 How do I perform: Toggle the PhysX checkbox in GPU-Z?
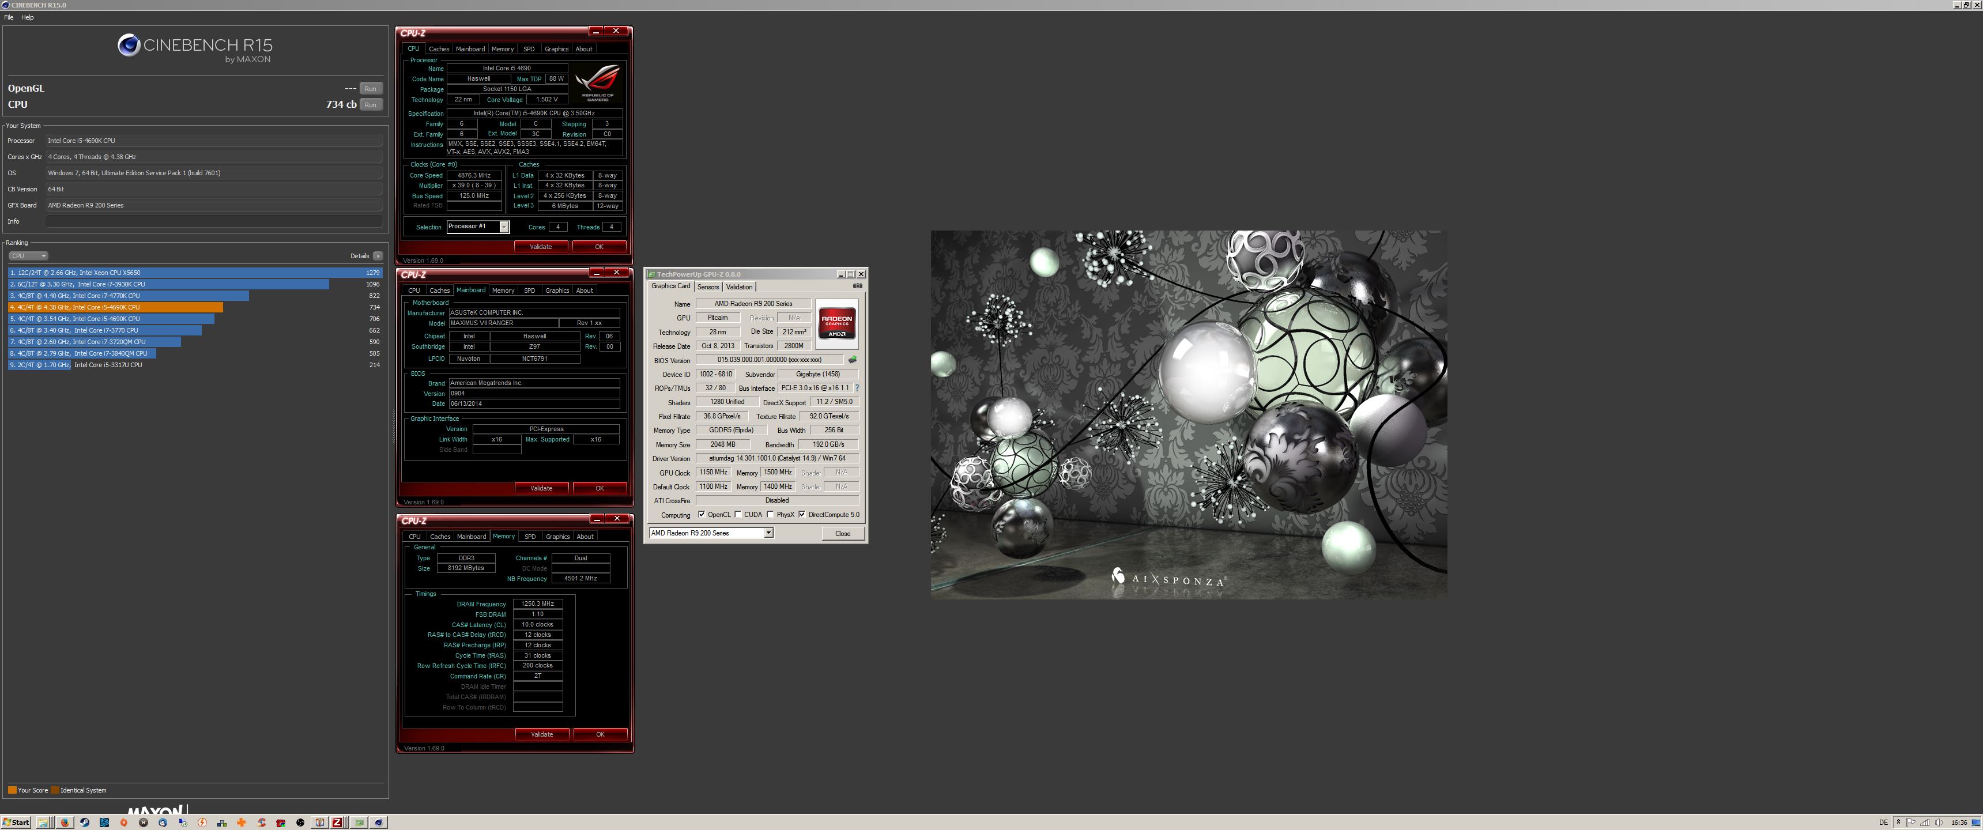point(771,514)
